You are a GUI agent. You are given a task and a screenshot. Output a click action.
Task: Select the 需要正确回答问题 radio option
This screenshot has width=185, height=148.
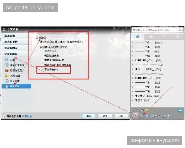tap(42, 60)
